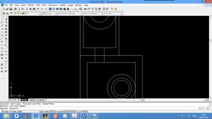Open the File menu

pyautogui.click(x=6, y=5)
